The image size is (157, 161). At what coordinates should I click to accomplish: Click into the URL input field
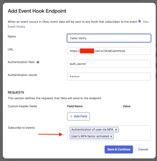[109, 51]
